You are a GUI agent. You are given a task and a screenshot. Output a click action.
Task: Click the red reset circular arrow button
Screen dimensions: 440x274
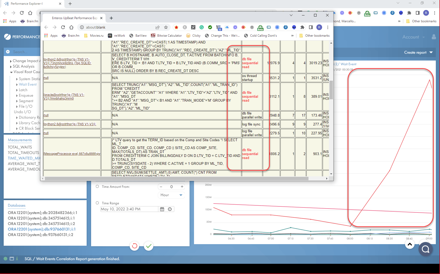134,246
